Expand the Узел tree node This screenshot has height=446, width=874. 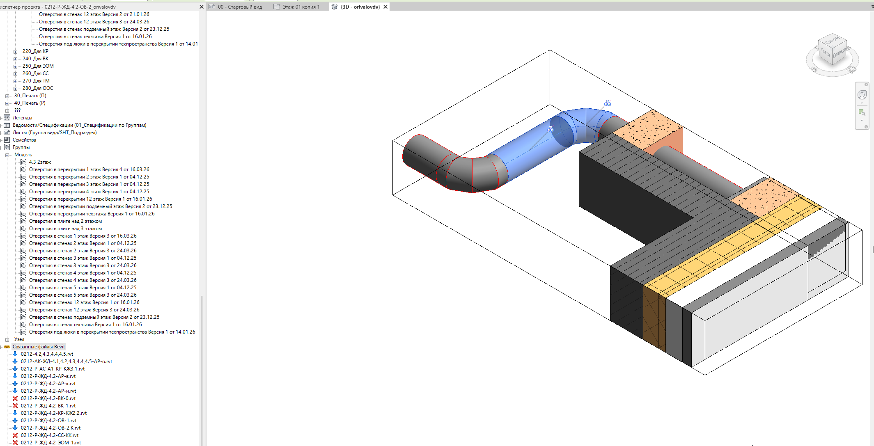(7, 340)
